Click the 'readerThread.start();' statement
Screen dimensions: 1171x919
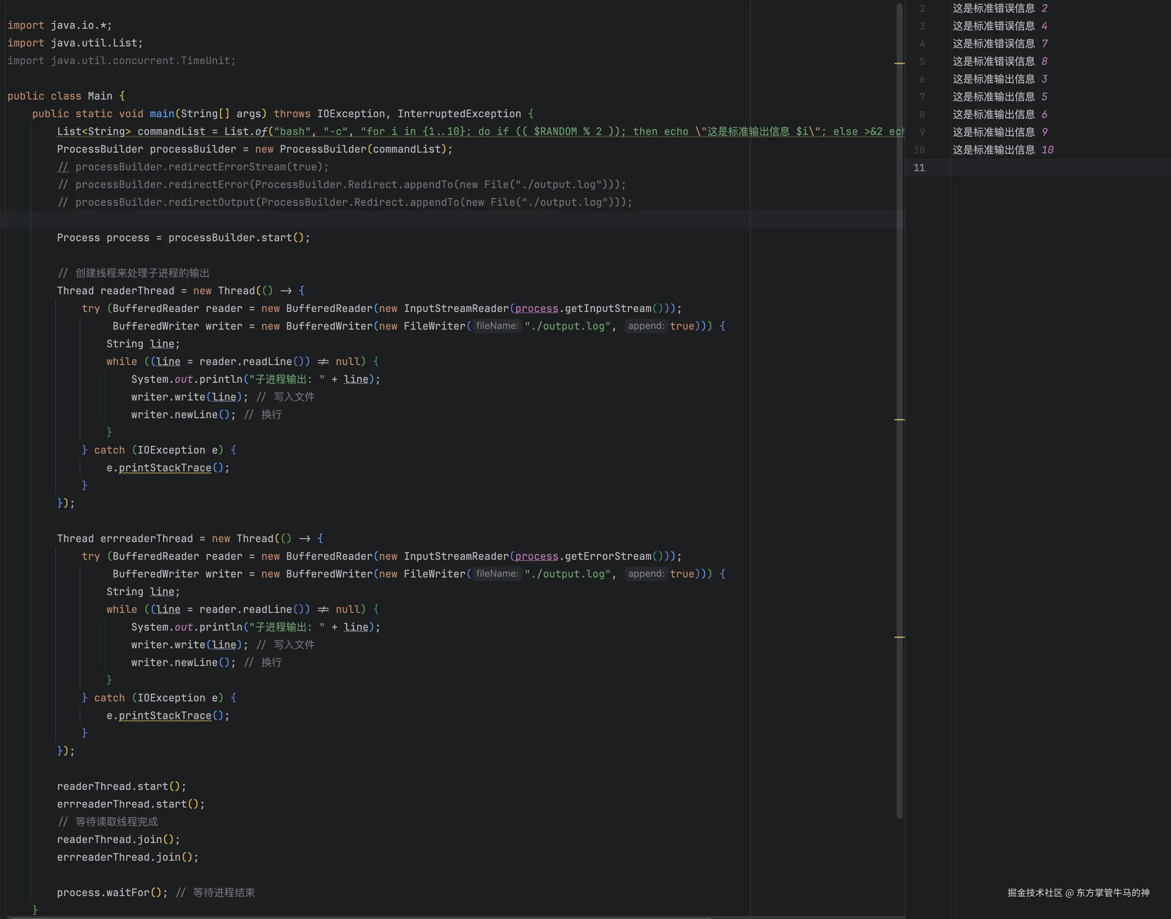(x=121, y=787)
